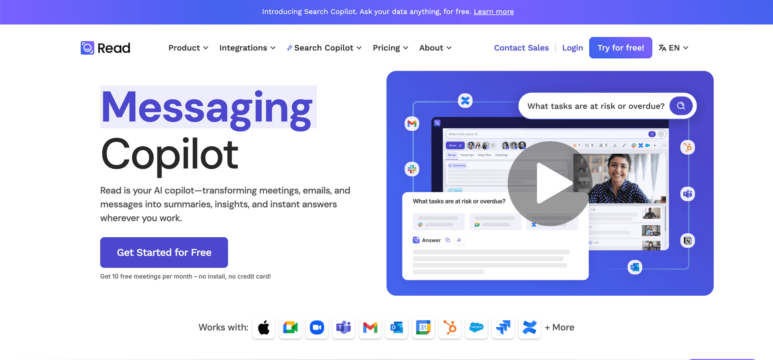The height and width of the screenshot is (360, 773).
Task: Click the Read logo to go home
Action: (105, 48)
